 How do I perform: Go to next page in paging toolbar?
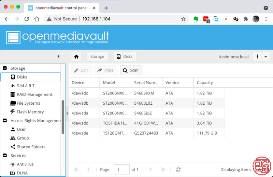(x=150, y=170)
